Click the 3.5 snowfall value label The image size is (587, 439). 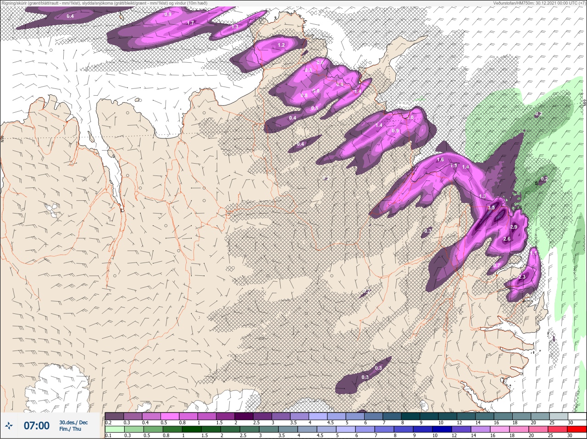coord(491,208)
